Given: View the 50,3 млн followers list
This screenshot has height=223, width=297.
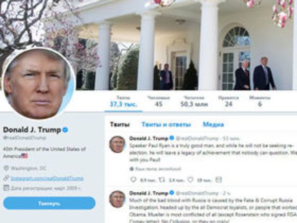Looking at the screenshot, I should coord(194,102).
